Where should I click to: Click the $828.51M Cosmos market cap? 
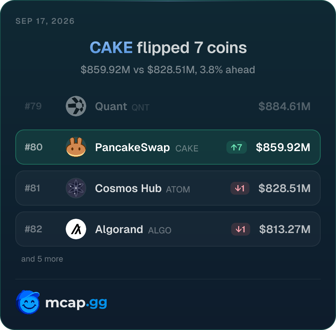click(x=285, y=188)
